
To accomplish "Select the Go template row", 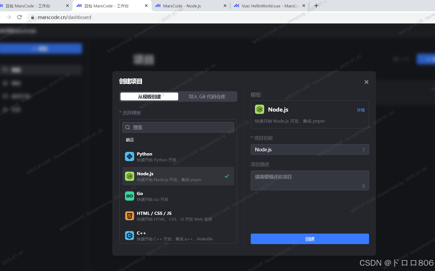I will (178, 196).
